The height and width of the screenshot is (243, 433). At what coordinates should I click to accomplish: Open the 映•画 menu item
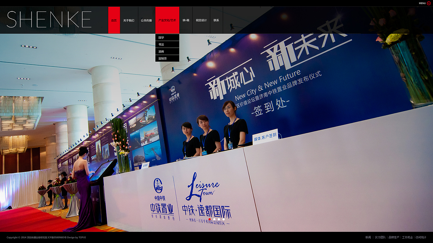point(186,20)
